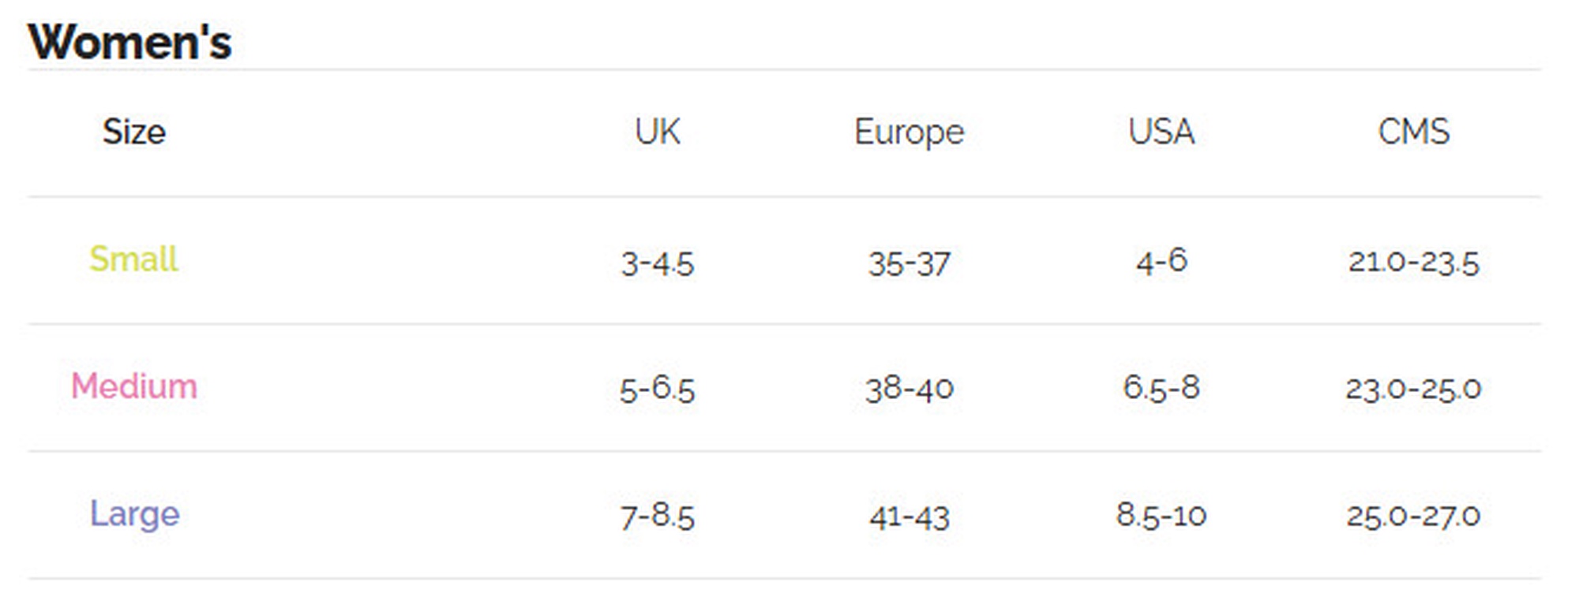Select the CMS column header
The width and height of the screenshot is (1579, 608).
[x=1413, y=132]
